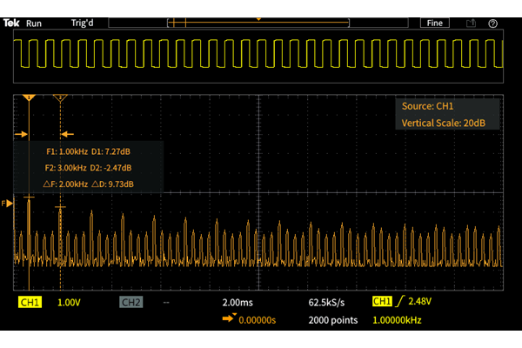522x348 pixels.
Task: Enable the CH2 channel badge
Action: point(130,303)
